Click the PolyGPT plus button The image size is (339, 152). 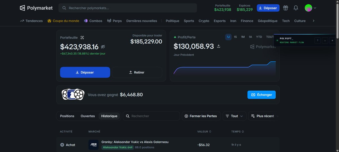(x=332, y=41)
